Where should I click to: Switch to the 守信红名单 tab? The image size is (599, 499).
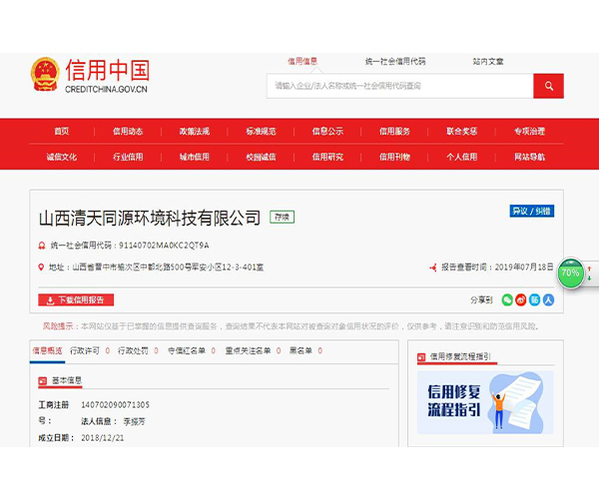pos(187,350)
